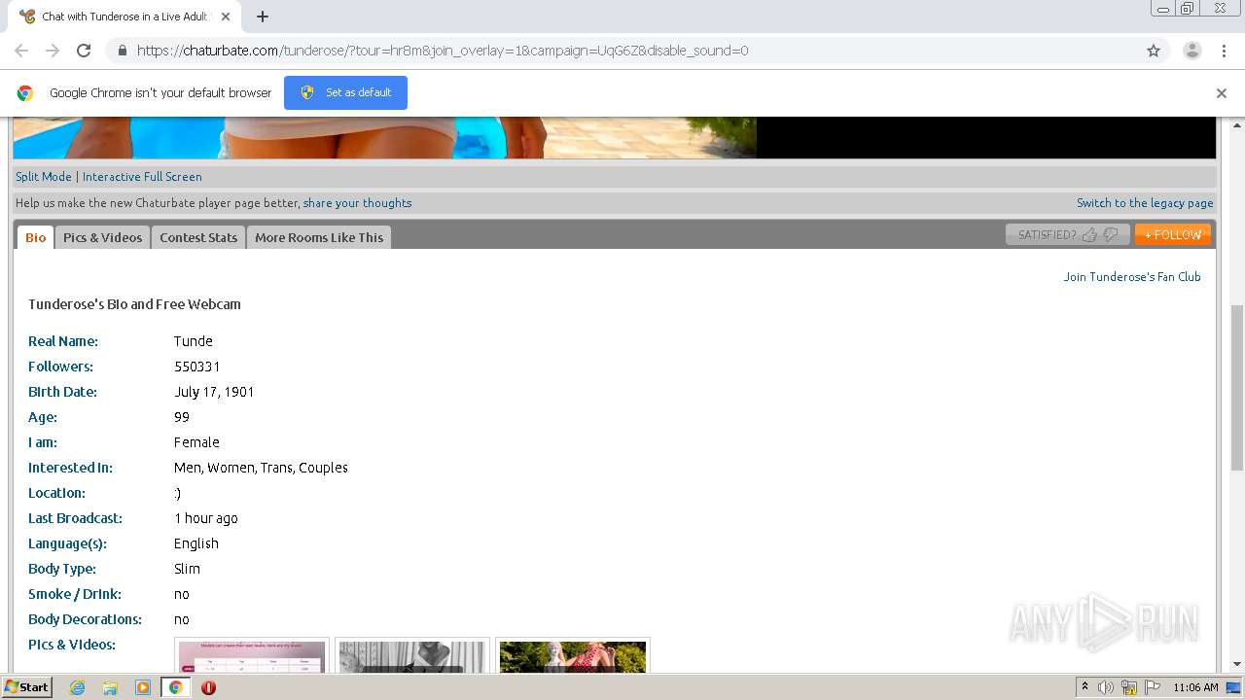Open the share your thoughts link

point(357,203)
